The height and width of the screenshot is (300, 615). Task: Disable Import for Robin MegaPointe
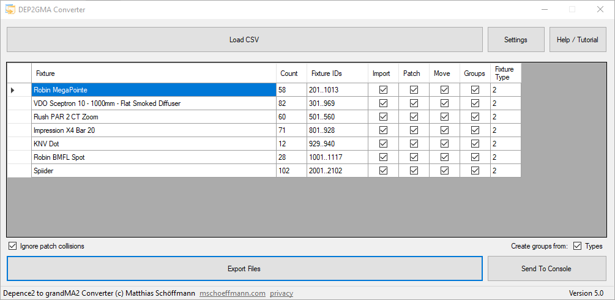click(383, 90)
